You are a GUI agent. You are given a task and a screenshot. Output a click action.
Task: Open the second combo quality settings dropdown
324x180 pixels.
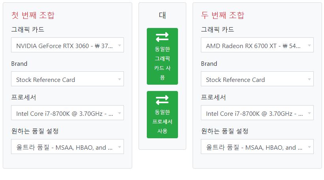click(257, 147)
